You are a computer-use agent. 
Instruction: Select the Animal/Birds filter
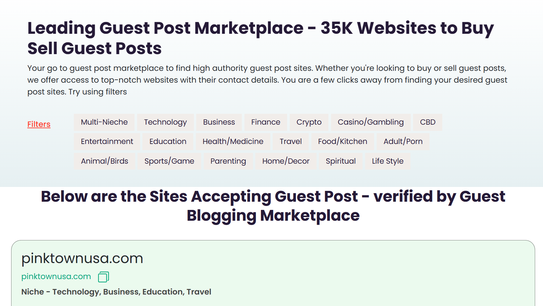105,161
